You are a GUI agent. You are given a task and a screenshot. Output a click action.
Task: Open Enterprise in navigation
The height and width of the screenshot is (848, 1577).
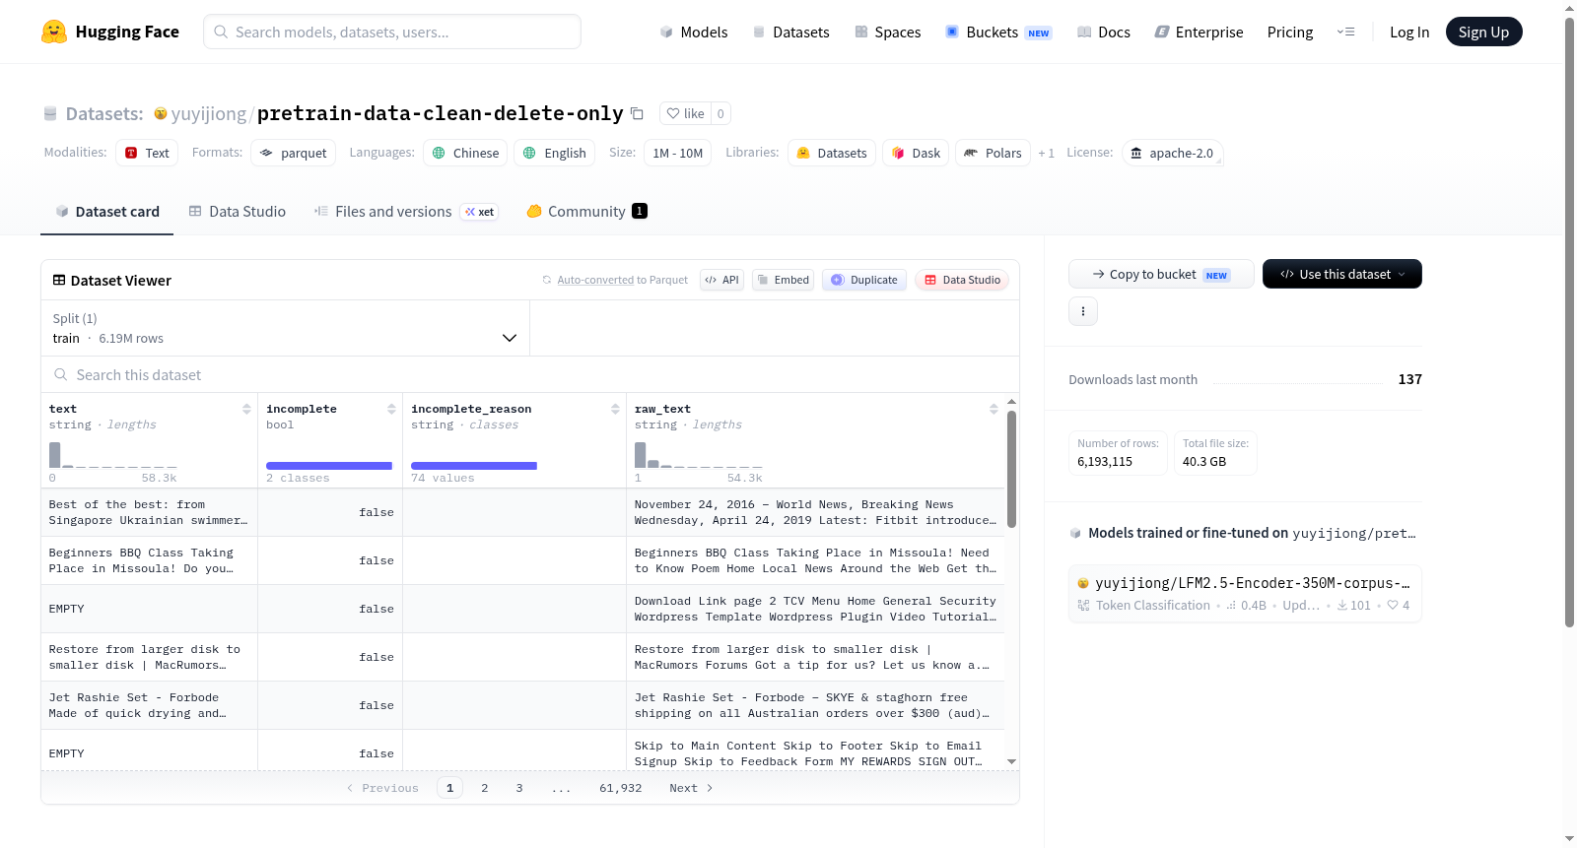click(x=1199, y=32)
